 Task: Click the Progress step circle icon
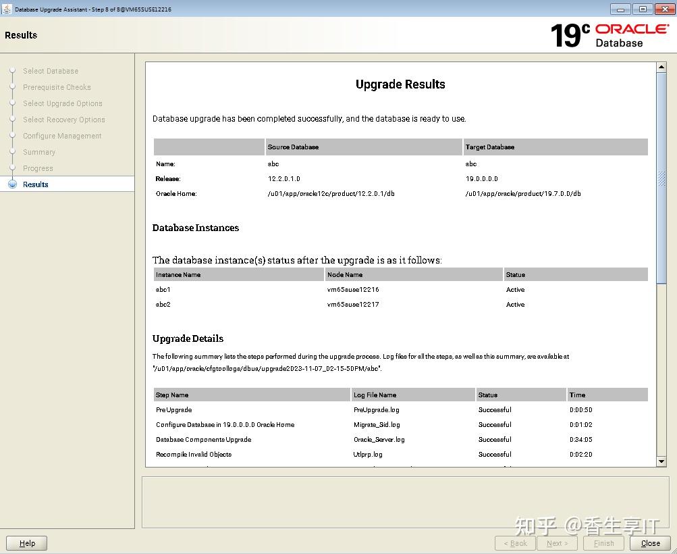point(13,168)
